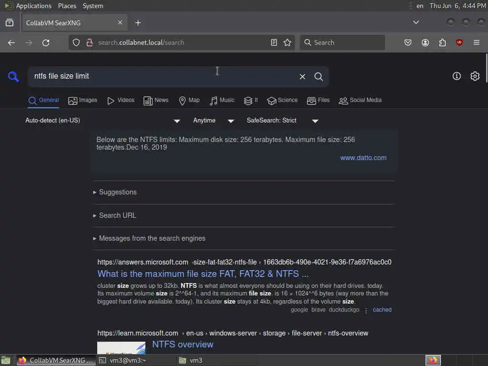The image size is (488, 366).
Task: Open the Anytime time range dropdown
Action: (x=213, y=121)
